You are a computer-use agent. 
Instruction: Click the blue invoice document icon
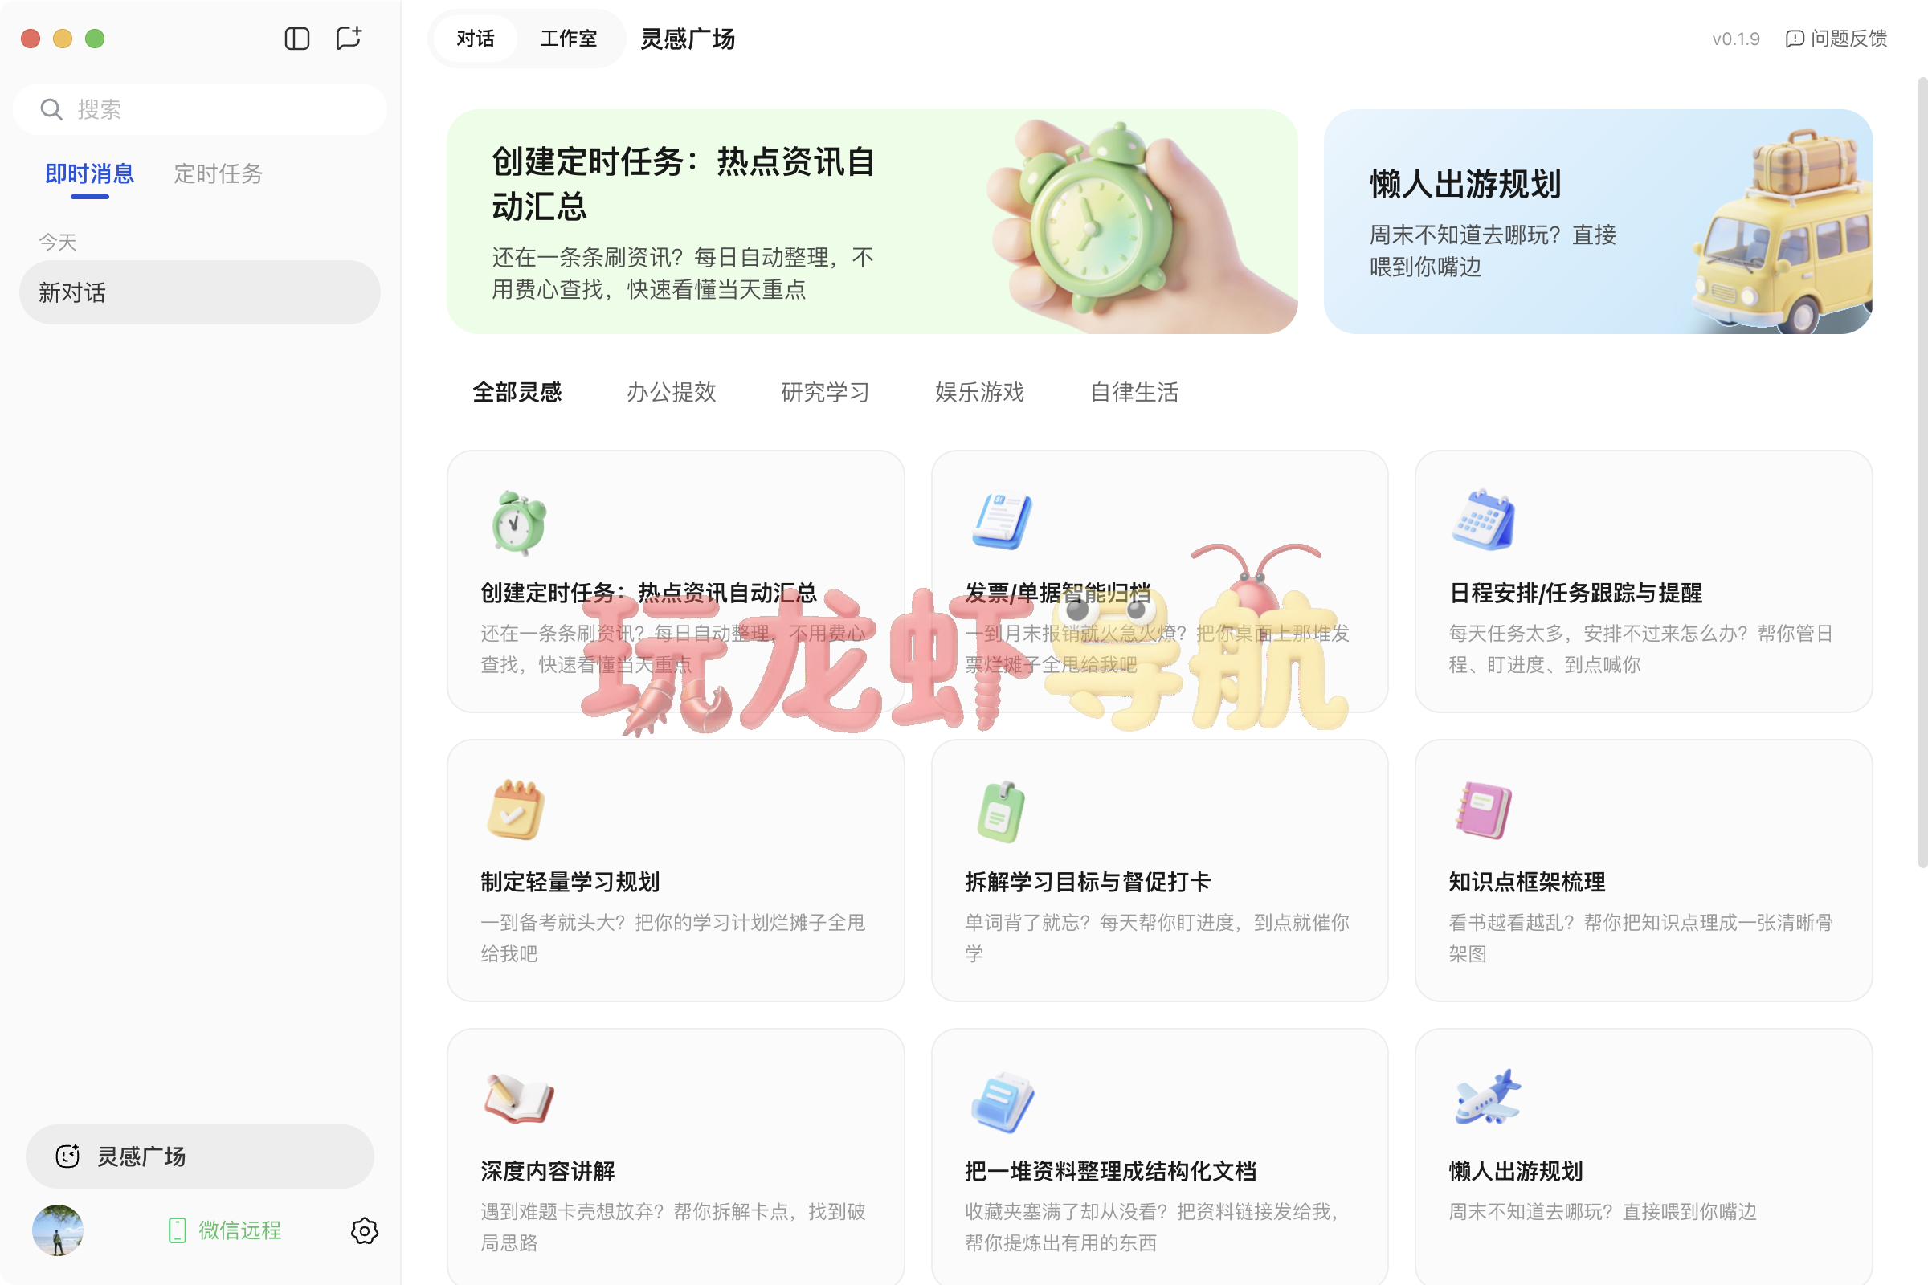(x=1002, y=521)
